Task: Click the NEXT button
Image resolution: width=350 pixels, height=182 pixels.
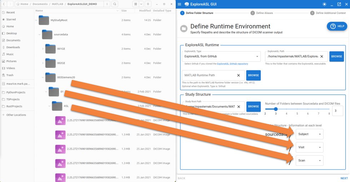Action: (344, 178)
